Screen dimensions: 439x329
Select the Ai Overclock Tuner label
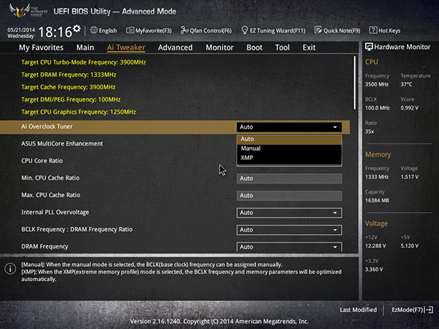click(47, 126)
